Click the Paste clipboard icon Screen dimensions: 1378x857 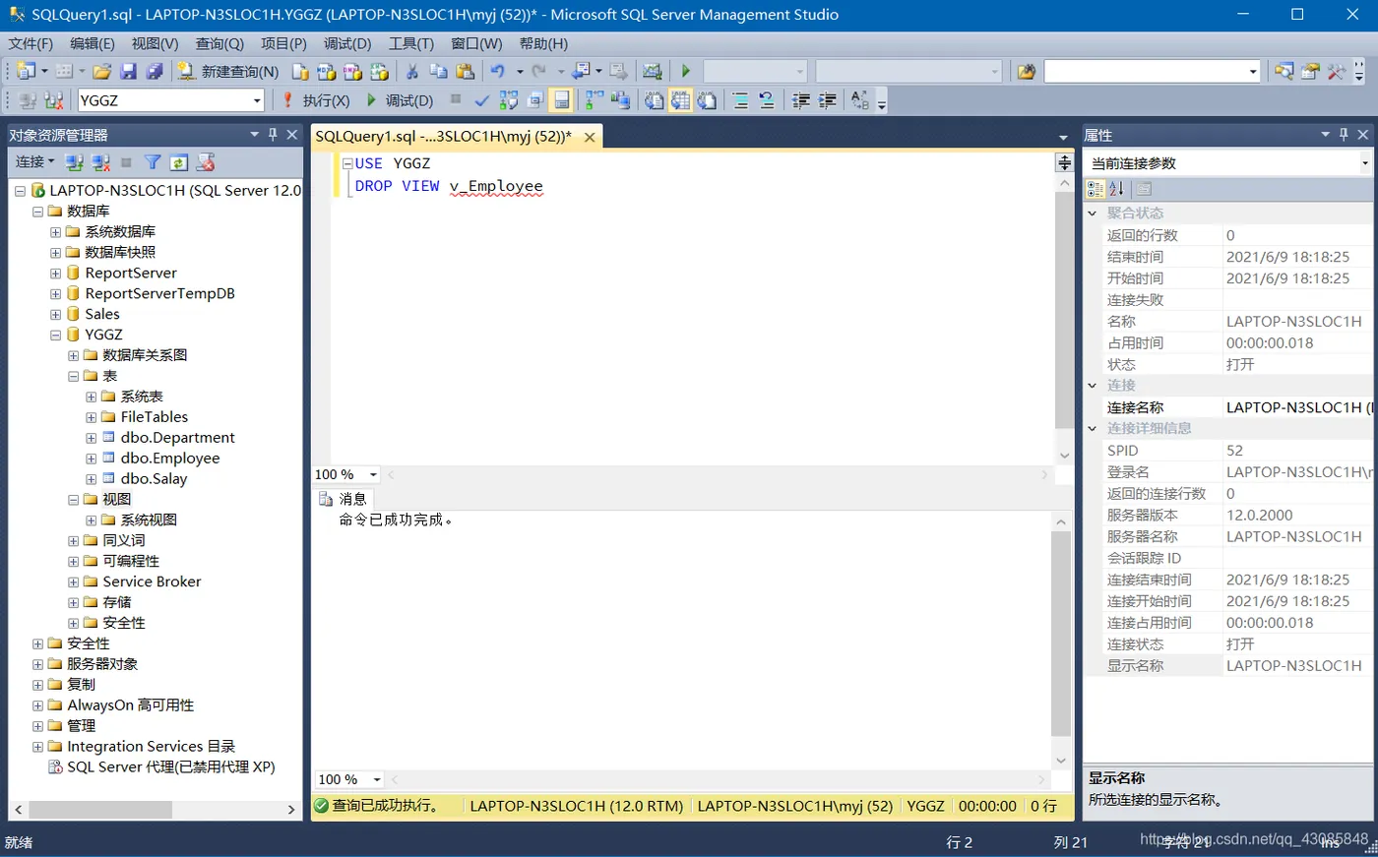(x=466, y=72)
